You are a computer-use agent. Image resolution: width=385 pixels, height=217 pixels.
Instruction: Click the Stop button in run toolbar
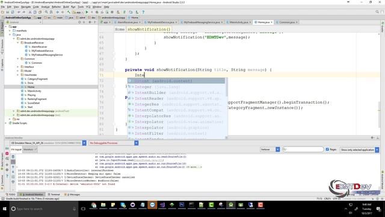[112, 12]
